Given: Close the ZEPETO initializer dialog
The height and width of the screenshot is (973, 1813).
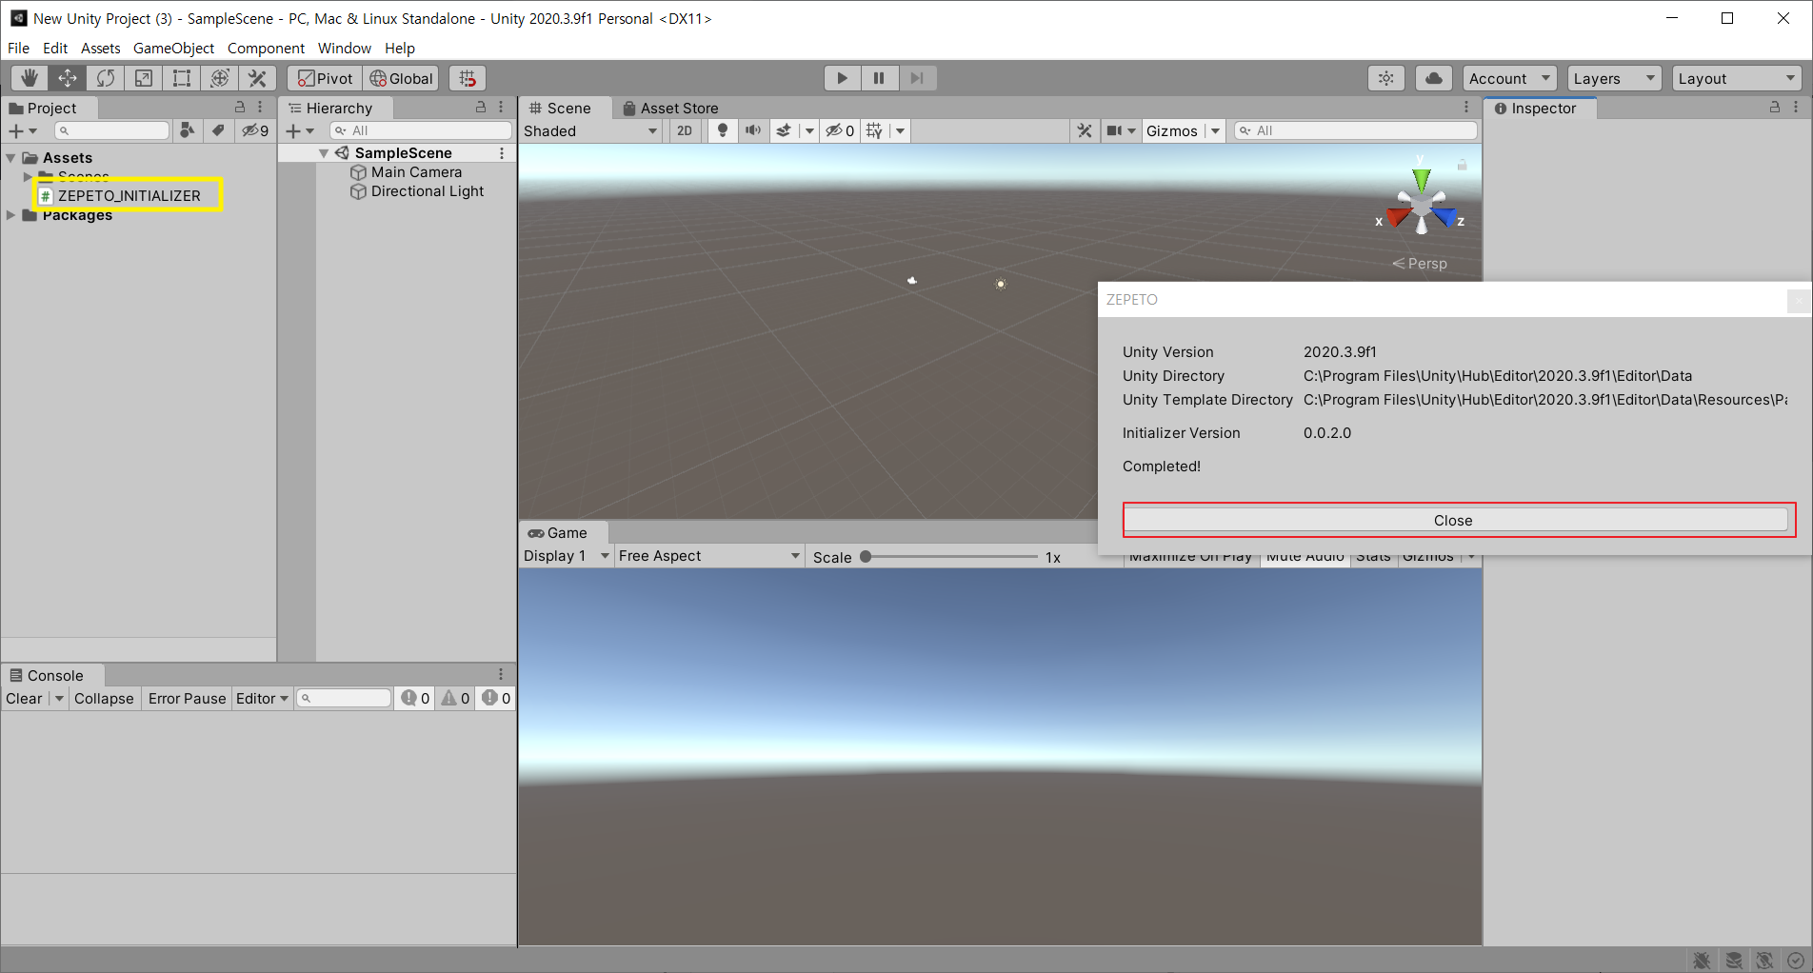Looking at the screenshot, I should 1454,520.
